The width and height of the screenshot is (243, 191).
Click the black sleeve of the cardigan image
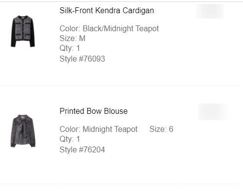click(13, 33)
